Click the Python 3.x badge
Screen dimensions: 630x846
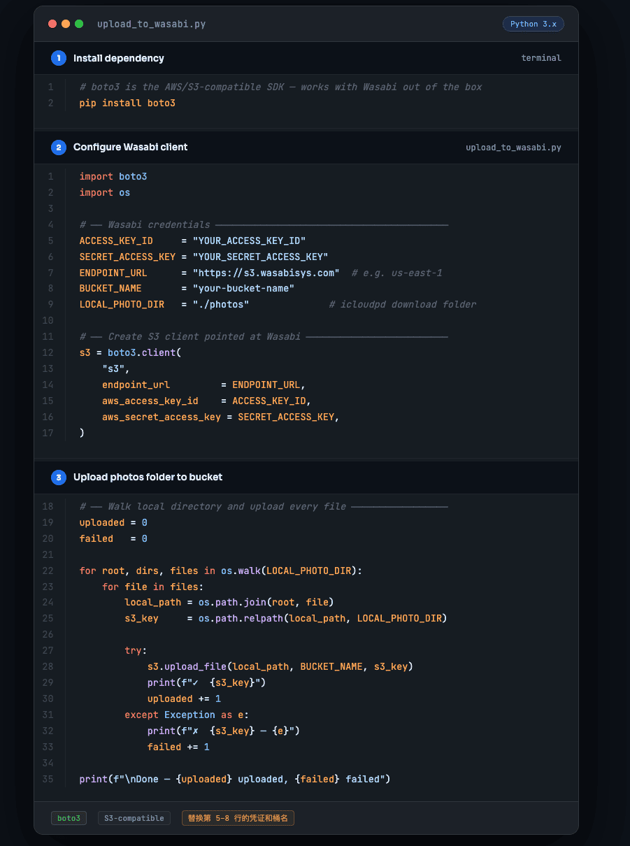pos(534,24)
